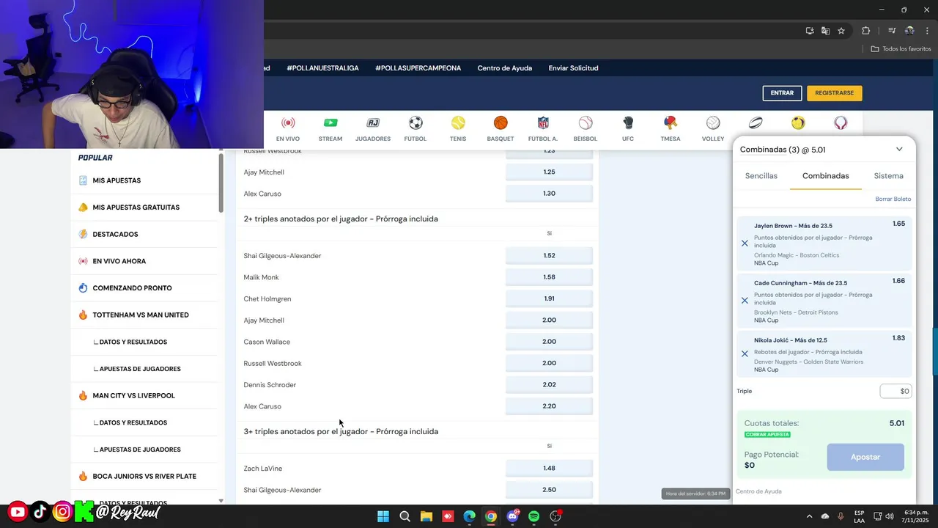Click the Chrome translate page icon
This screenshot has width=938, height=528.
(x=825, y=31)
